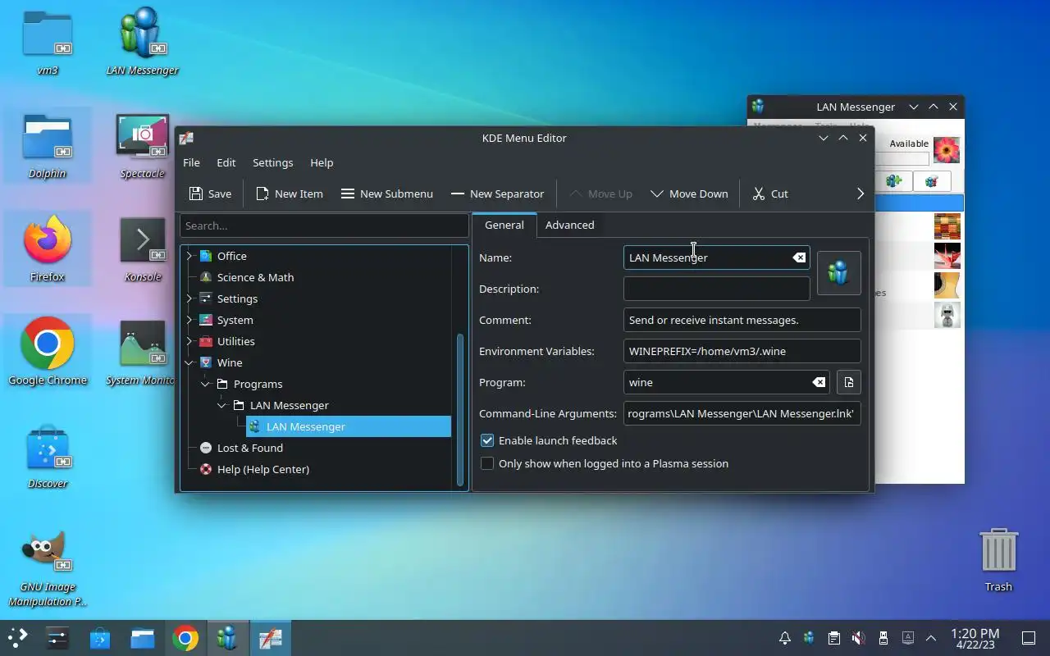The width and height of the screenshot is (1050, 656).
Task: Switch to LAN Messenger taskbar entry
Action: pos(227,638)
